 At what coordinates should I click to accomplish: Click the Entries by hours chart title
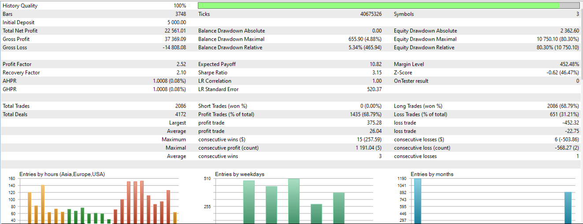coord(62,174)
